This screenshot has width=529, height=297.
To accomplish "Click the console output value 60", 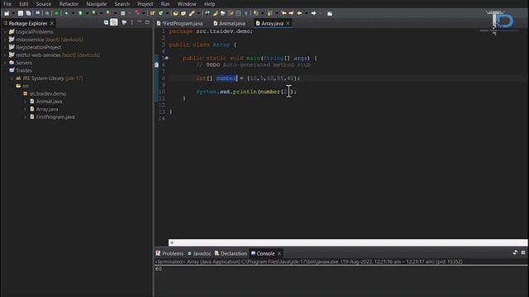I will click(159, 269).
